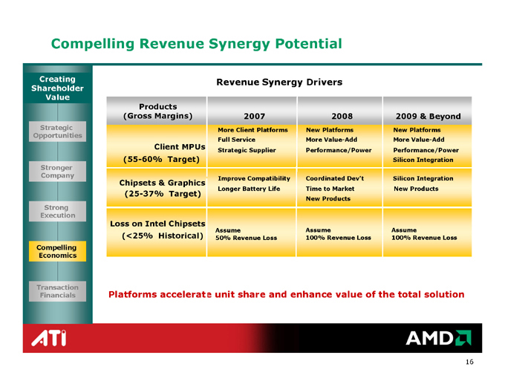The width and height of the screenshot is (505, 390).
Task: Click the red Platforms accelerate unit share text
Action: (286, 294)
